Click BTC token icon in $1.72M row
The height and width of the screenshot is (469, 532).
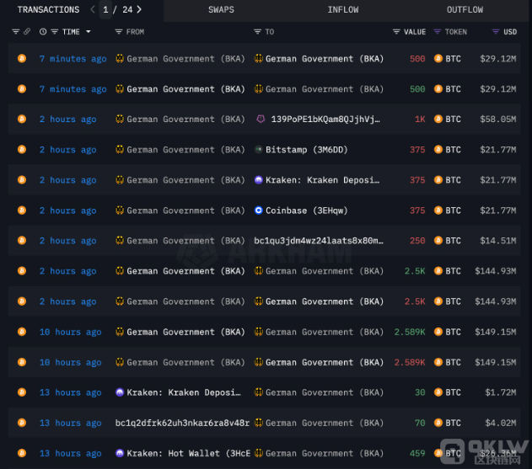(x=438, y=392)
